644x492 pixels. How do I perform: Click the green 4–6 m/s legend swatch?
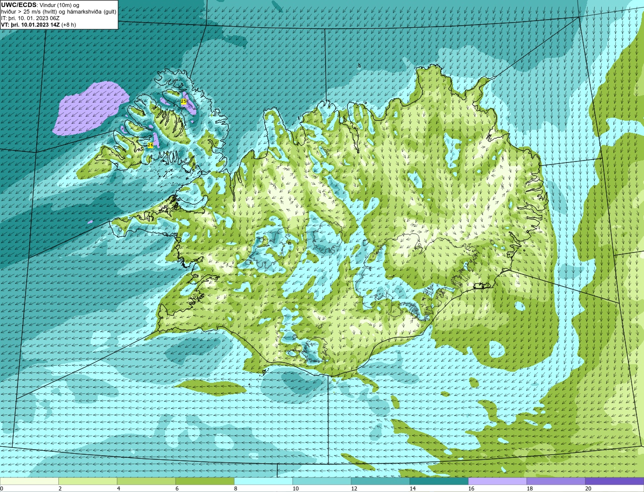(x=146, y=481)
